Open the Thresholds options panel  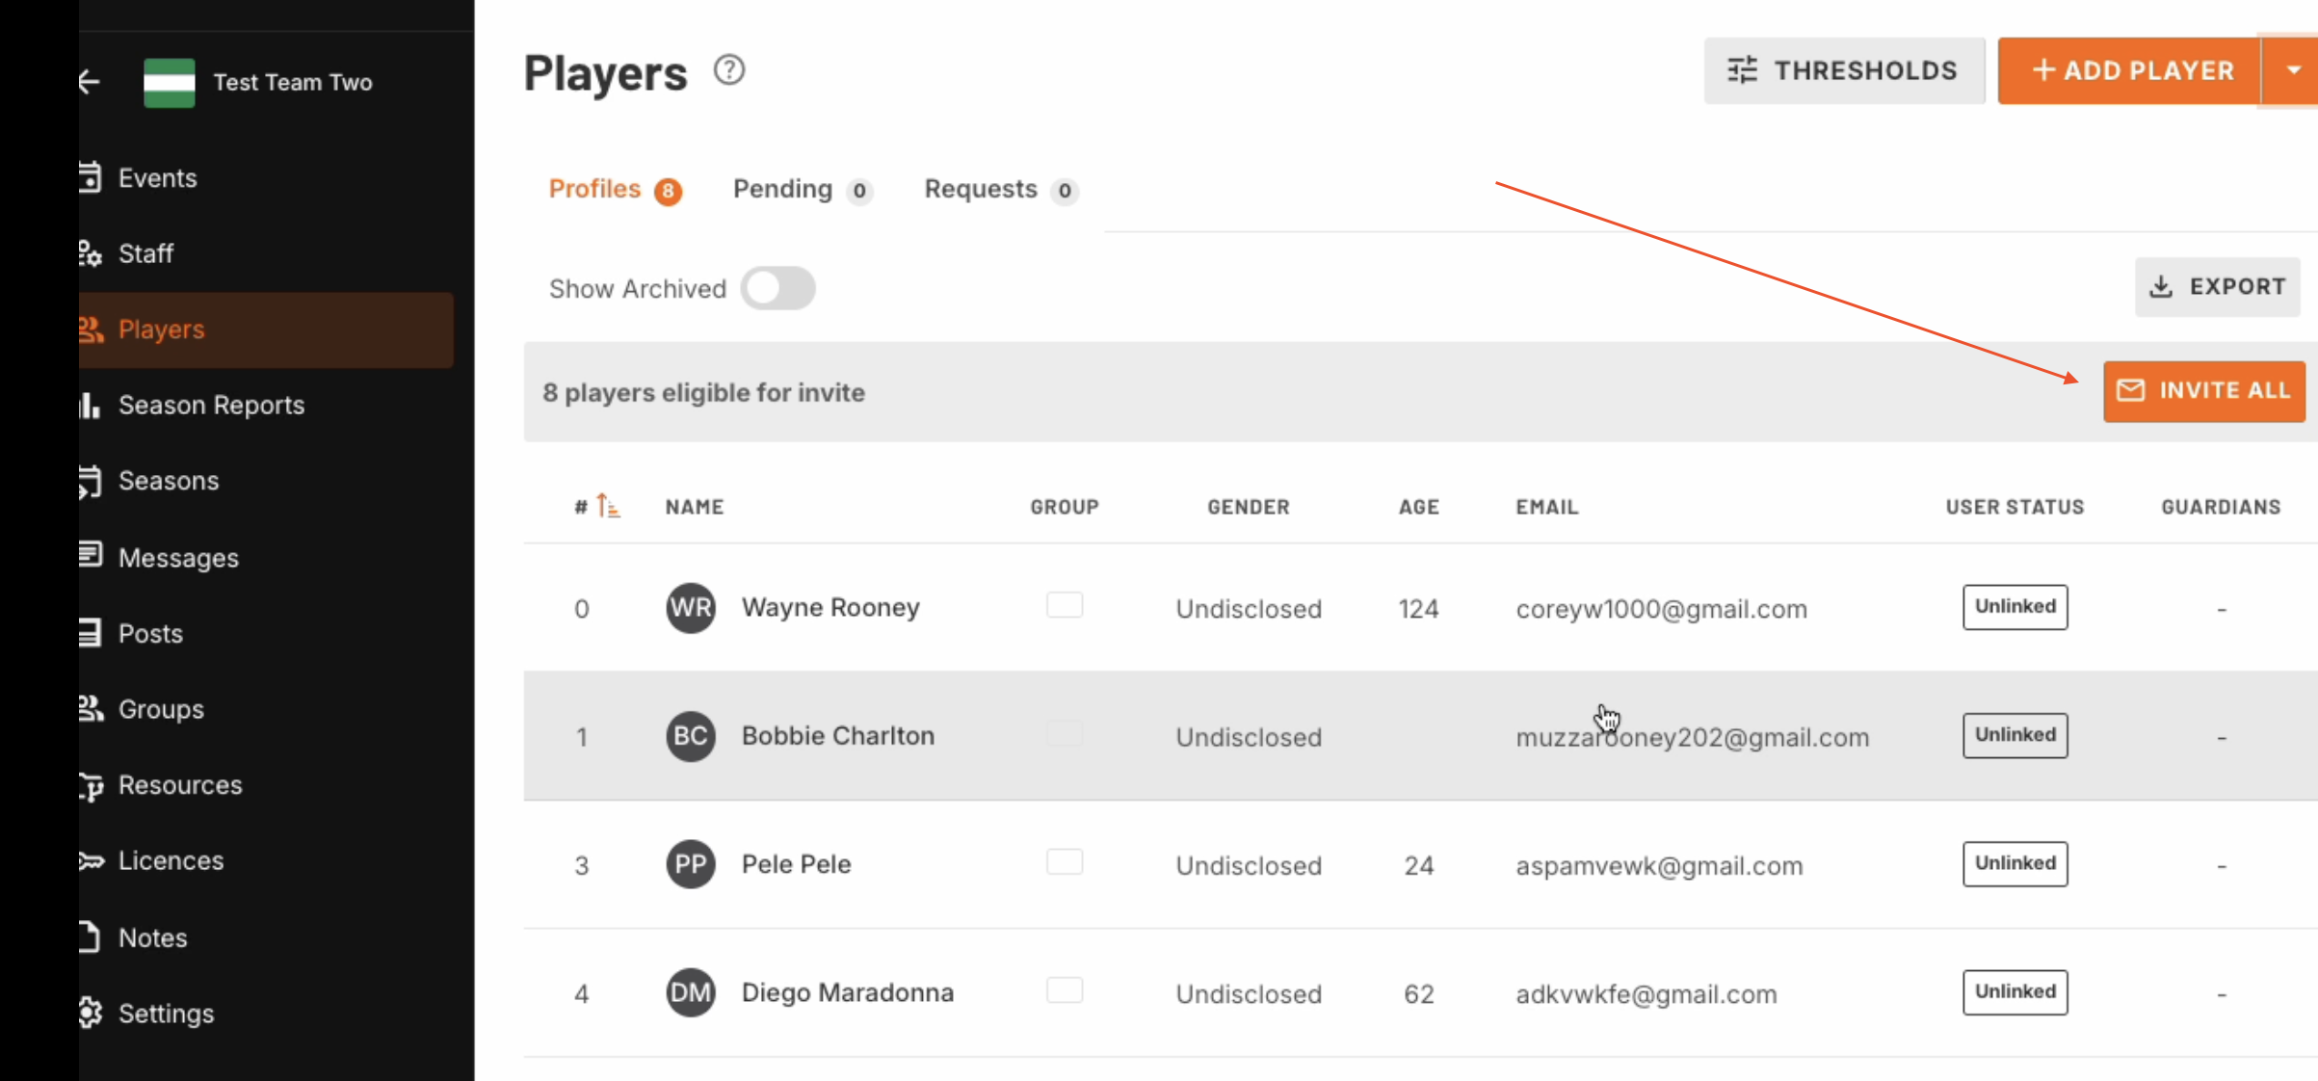[1843, 70]
